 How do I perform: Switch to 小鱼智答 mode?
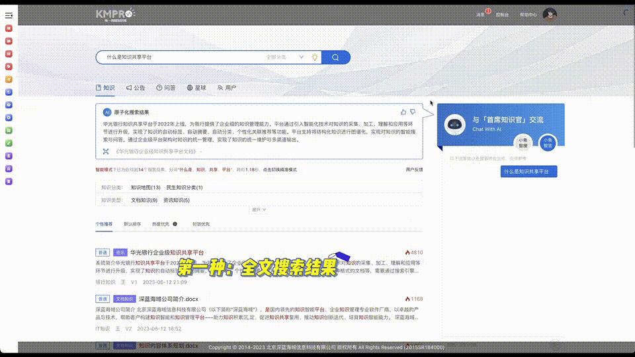548,143
